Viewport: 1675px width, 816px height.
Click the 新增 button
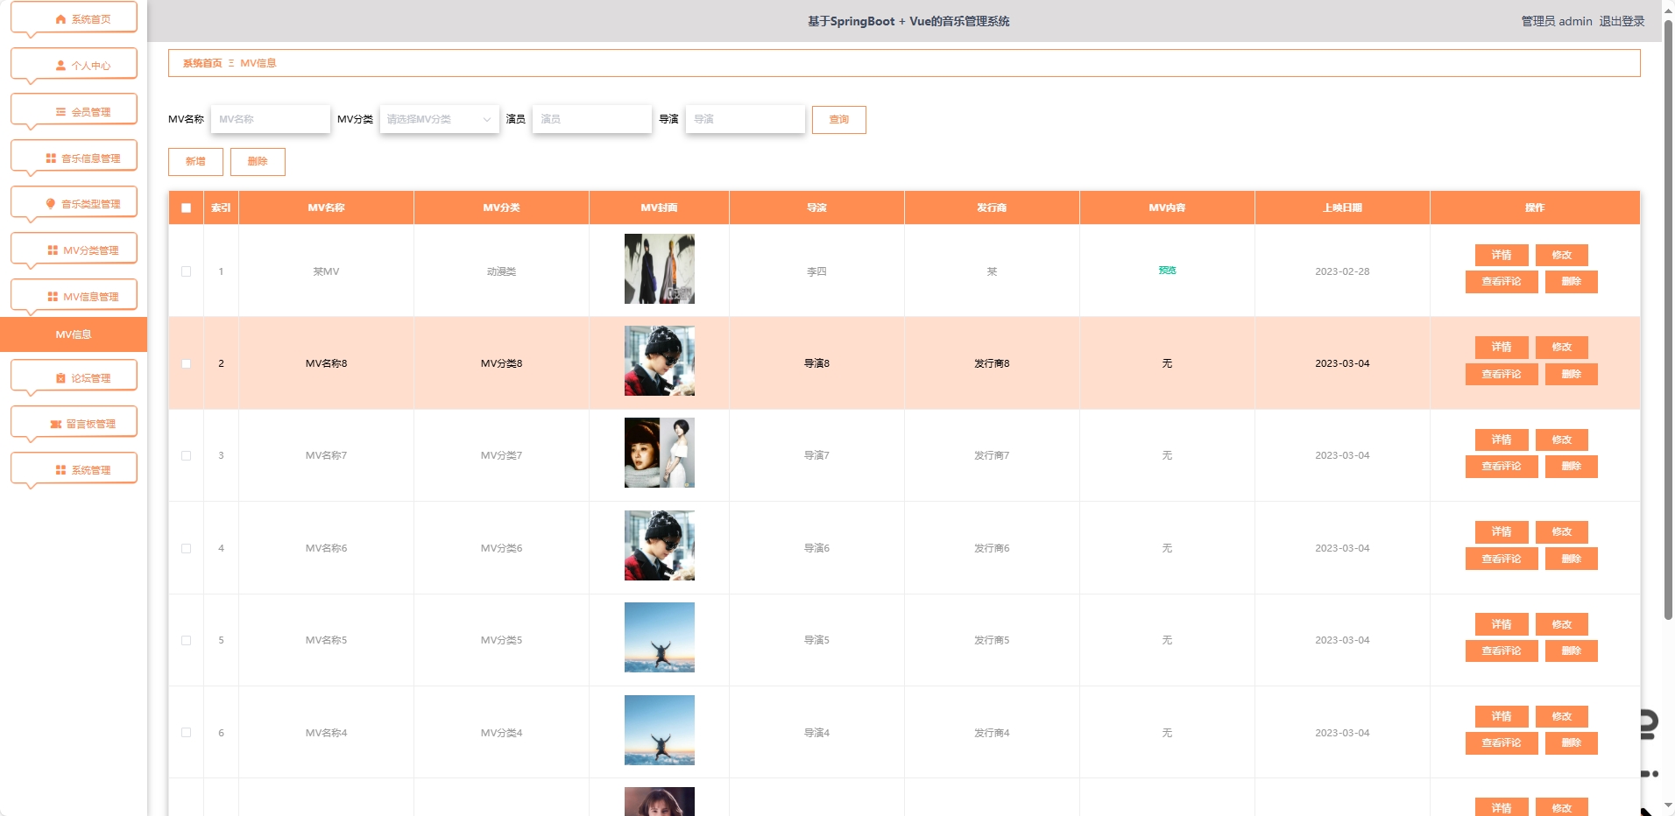[195, 161]
